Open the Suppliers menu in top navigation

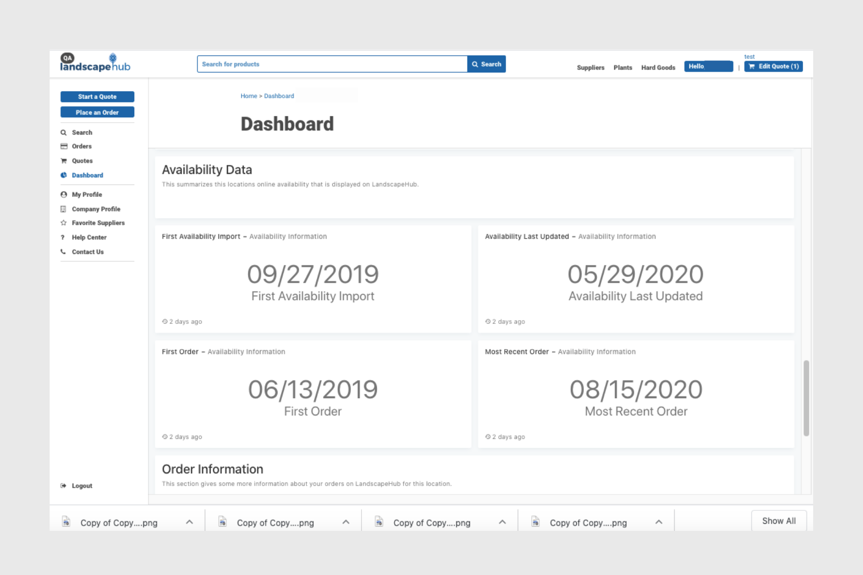pos(590,68)
